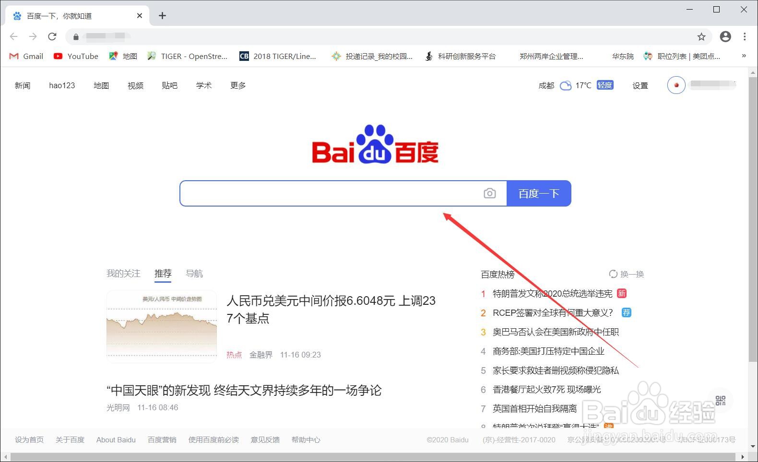Open 地图 in Baidu top nav
758x462 pixels.
click(x=101, y=85)
